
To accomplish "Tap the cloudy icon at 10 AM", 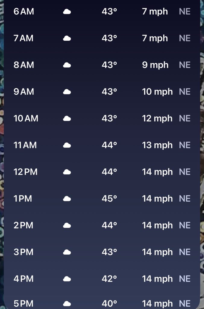I will (67, 119).
